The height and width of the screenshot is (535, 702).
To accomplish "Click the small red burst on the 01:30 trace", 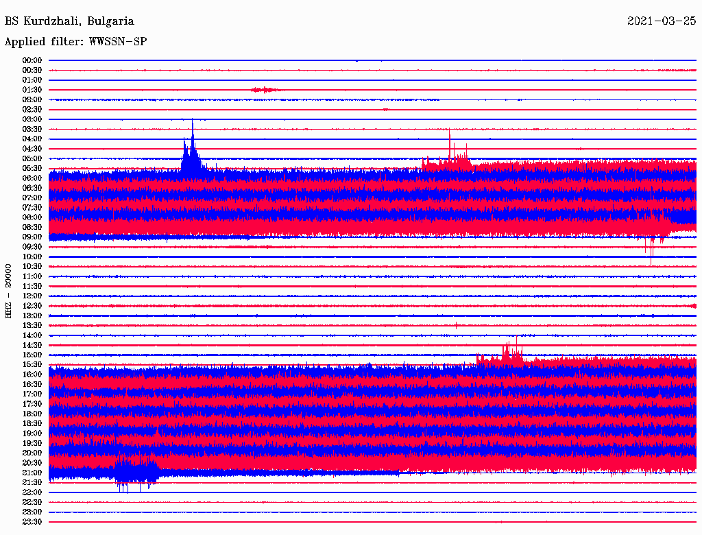I will (265, 90).
